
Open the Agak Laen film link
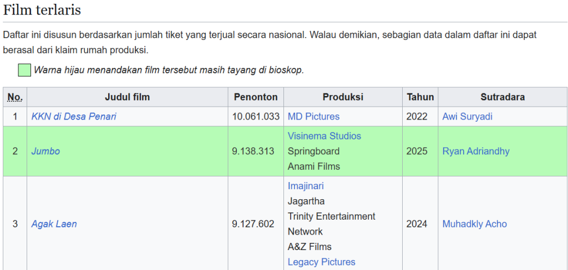click(54, 224)
